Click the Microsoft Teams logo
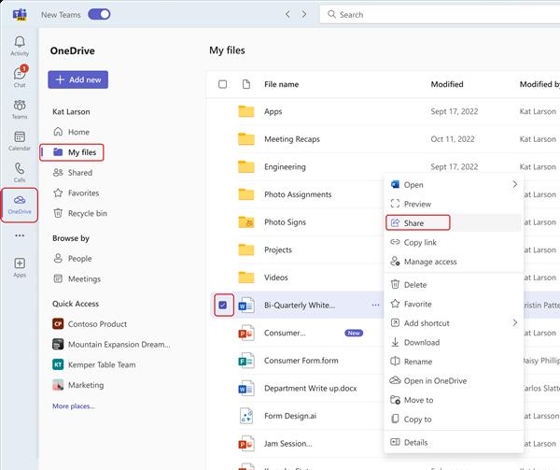This screenshot has height=470, width=560. [20, 15]
